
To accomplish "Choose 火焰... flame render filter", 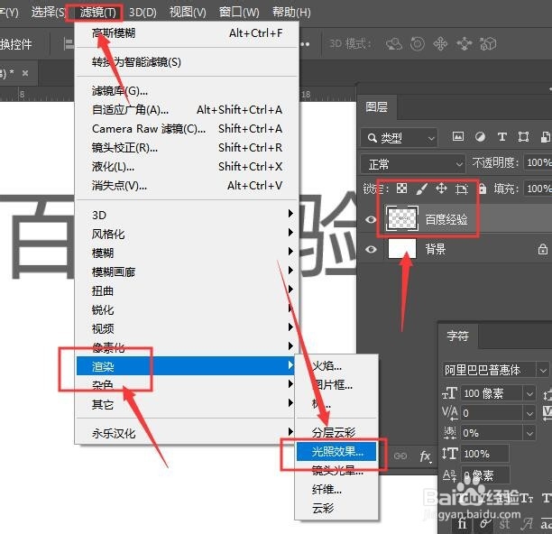I will tap(336, 366).
